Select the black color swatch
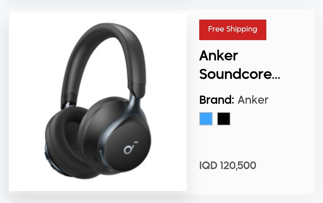 coord(224,119)
